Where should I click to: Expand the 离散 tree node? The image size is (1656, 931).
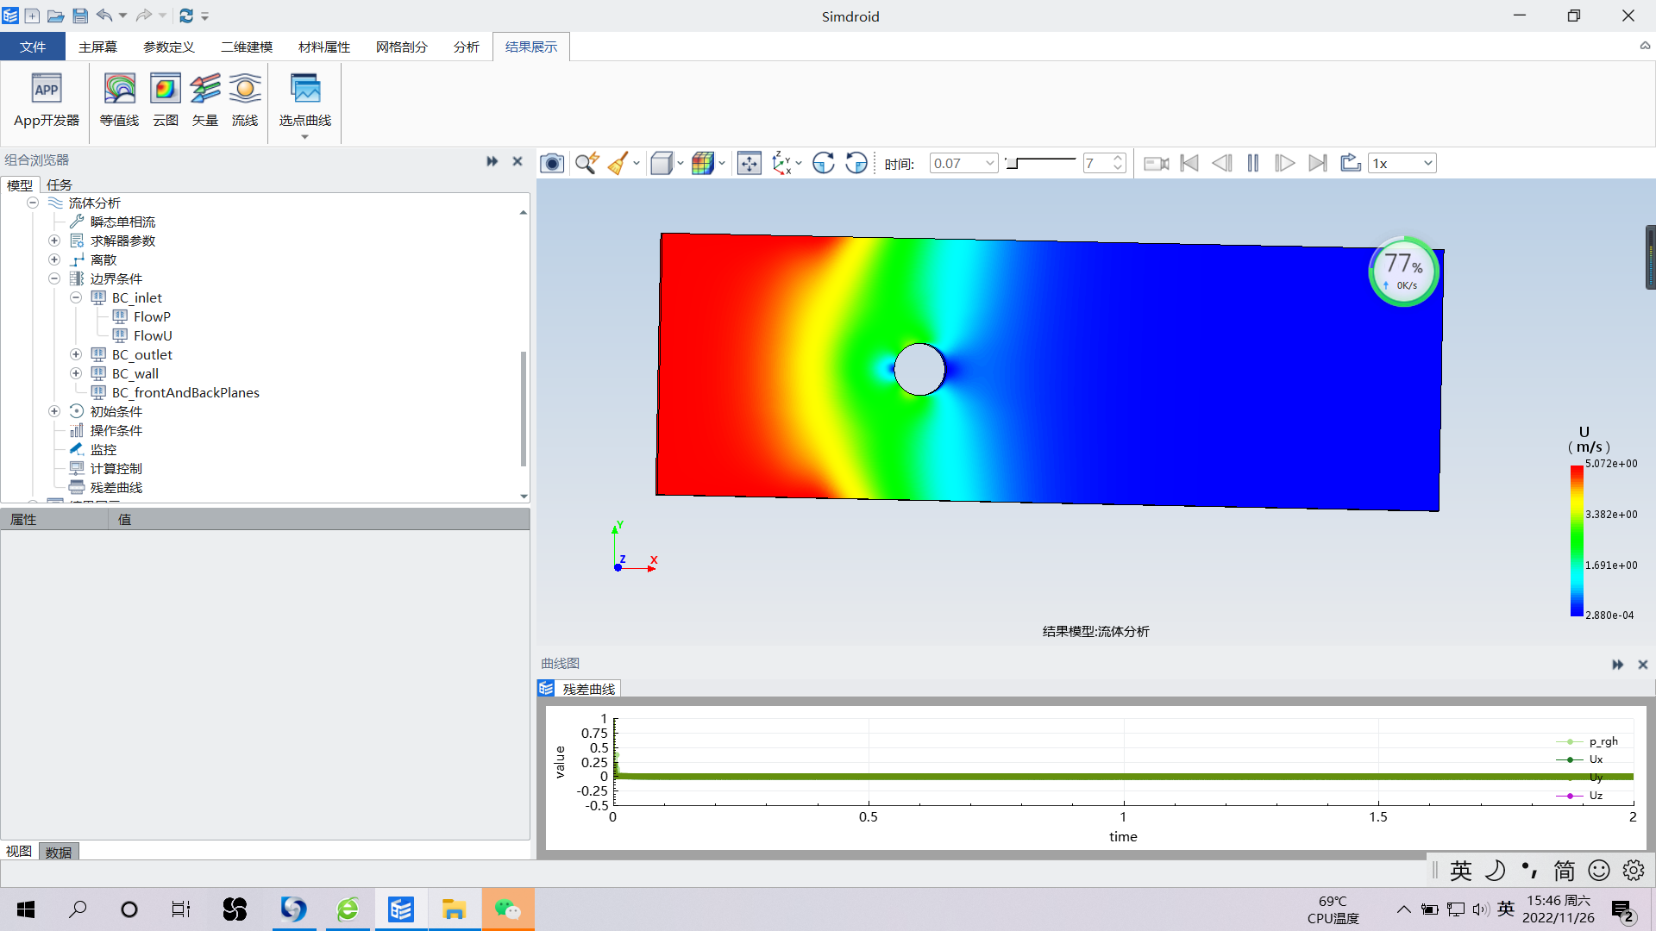(x=54, y=259)
